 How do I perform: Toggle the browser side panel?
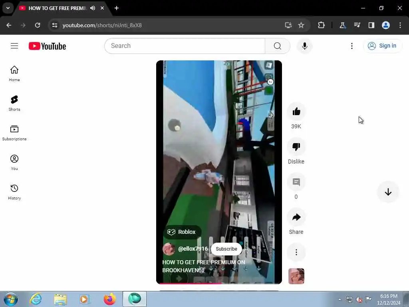[371, 25]
